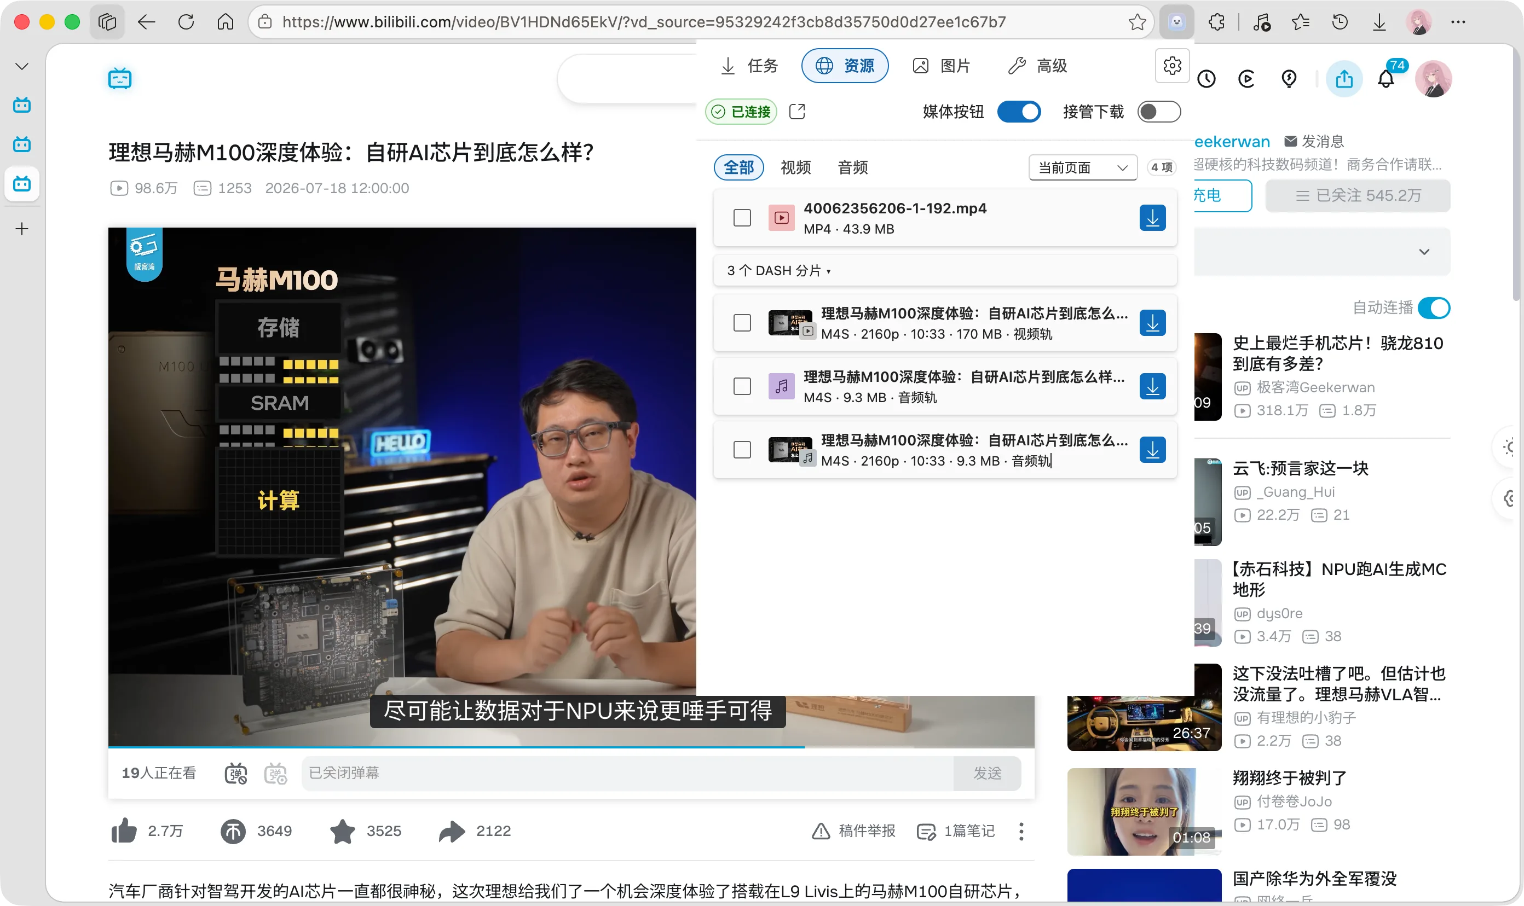Open Bilibili upload share icon

click(x=1344, y=79)
